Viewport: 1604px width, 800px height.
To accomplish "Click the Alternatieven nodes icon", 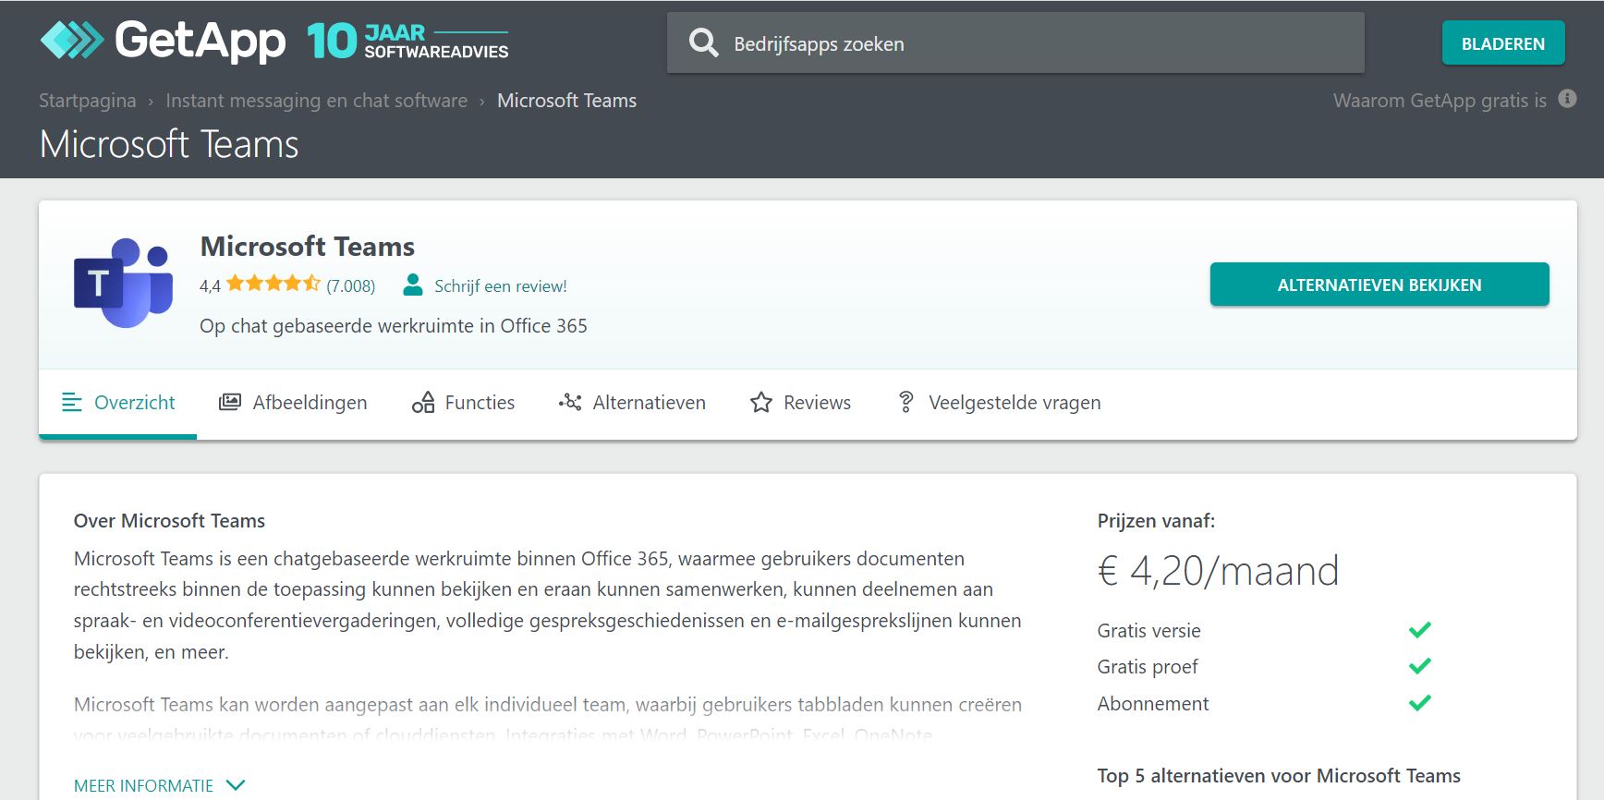I will [570, 403].
